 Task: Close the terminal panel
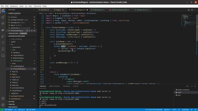coord(195,86)
